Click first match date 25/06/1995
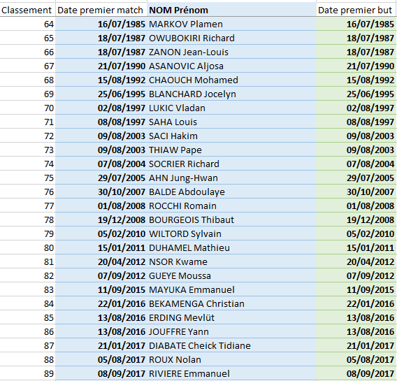The image size is (397, 381). pos(101,94)
